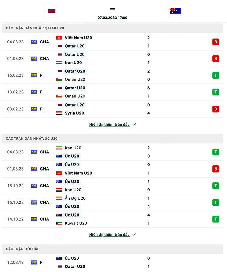Open the Iran U20 team link in the 01.03.23 Qatar match
The image size is (227, 272).
click(73, 63)
